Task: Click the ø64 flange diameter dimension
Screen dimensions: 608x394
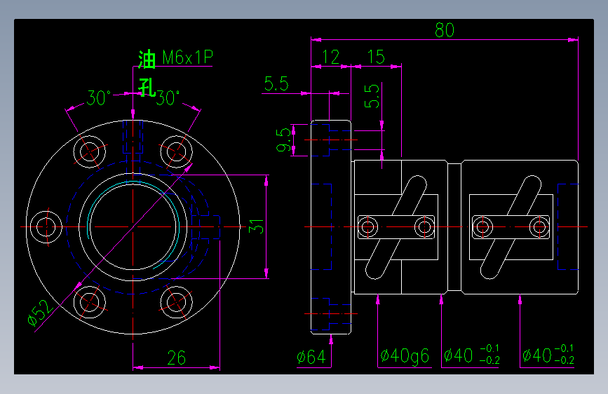Action: [x=311, y=357]
